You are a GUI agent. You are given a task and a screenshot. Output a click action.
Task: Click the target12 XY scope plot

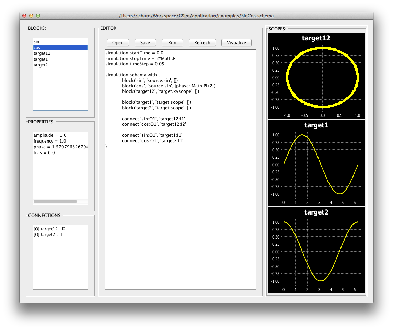coord(322,77)
